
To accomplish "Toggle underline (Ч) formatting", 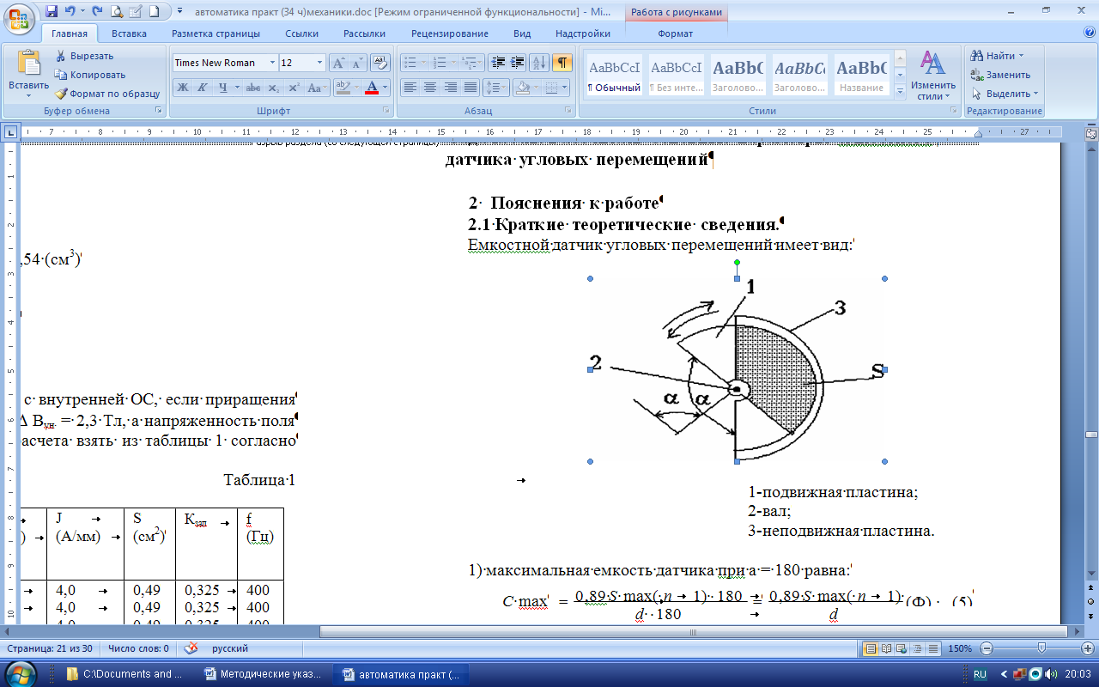I will pos(223,88).
